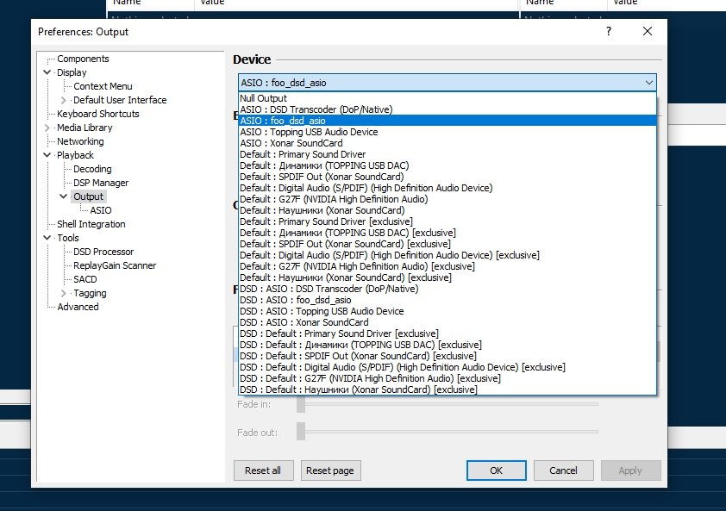Expand the Media Library node

point(47,128)
